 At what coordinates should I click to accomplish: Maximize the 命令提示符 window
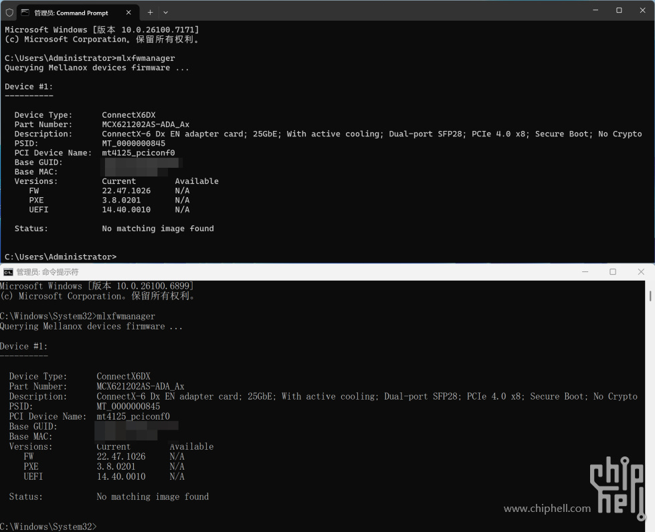pyautogui.click(x=612, y=272)
